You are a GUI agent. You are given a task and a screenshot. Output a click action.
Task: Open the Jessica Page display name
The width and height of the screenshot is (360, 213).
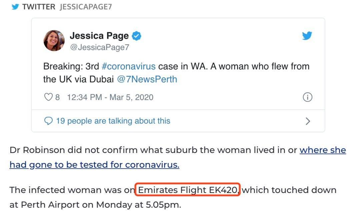click(x=99, y=36)
